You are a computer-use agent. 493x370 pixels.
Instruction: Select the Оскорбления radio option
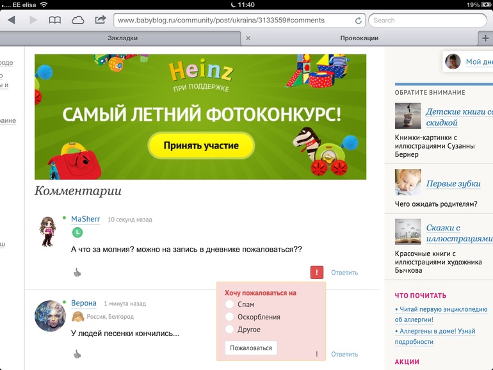click(x=229, y=317)
